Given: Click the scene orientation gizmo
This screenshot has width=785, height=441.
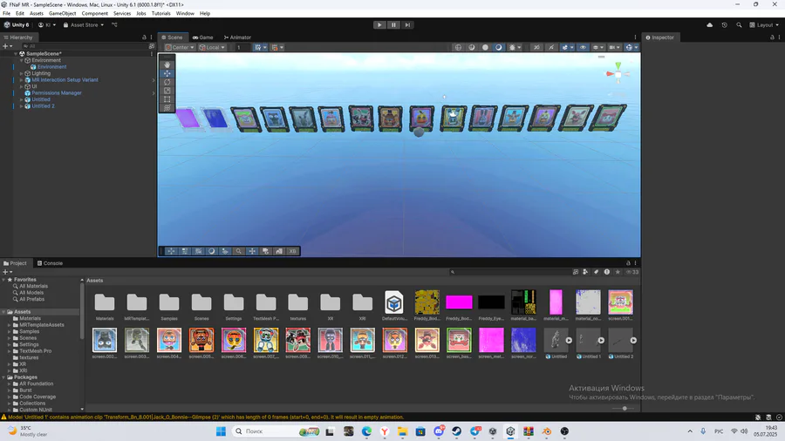Looking at the screenshot, I should tap(618, 74).
